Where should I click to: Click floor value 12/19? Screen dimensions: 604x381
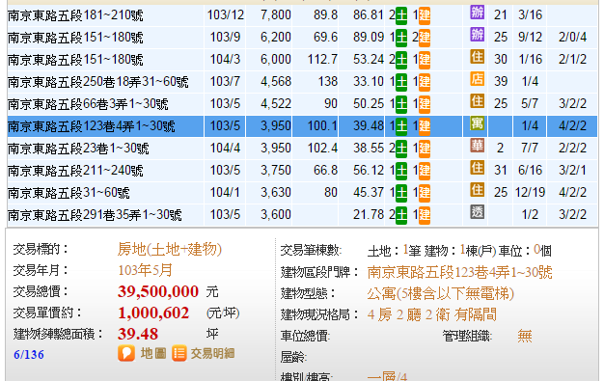pos(530,193)
